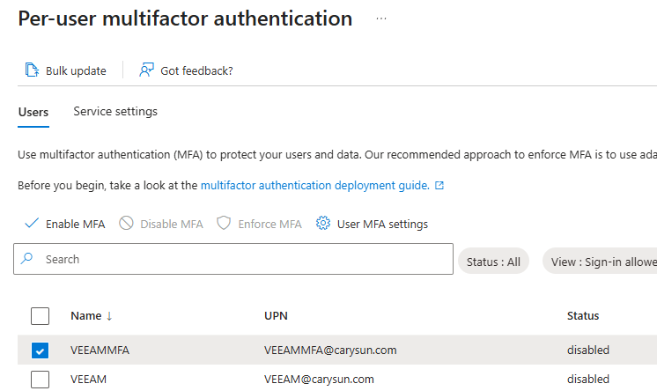This screenshot has width=657, height=391.
Task: Click the Bulk update icon
Action: [x=32, y=70]
